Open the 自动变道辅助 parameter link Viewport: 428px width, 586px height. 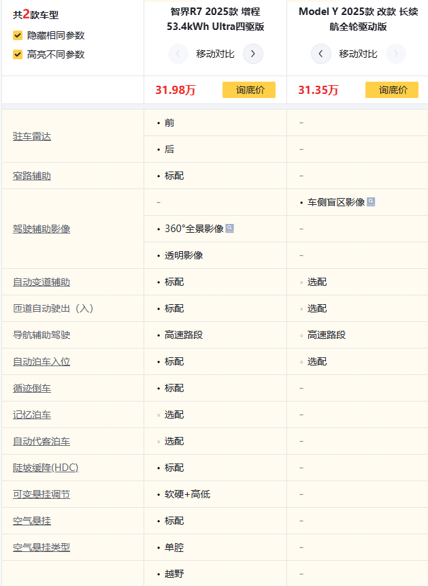(x=42, y=282)
